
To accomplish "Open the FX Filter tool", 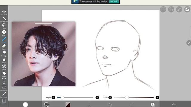I will click(x=4, y=33).
